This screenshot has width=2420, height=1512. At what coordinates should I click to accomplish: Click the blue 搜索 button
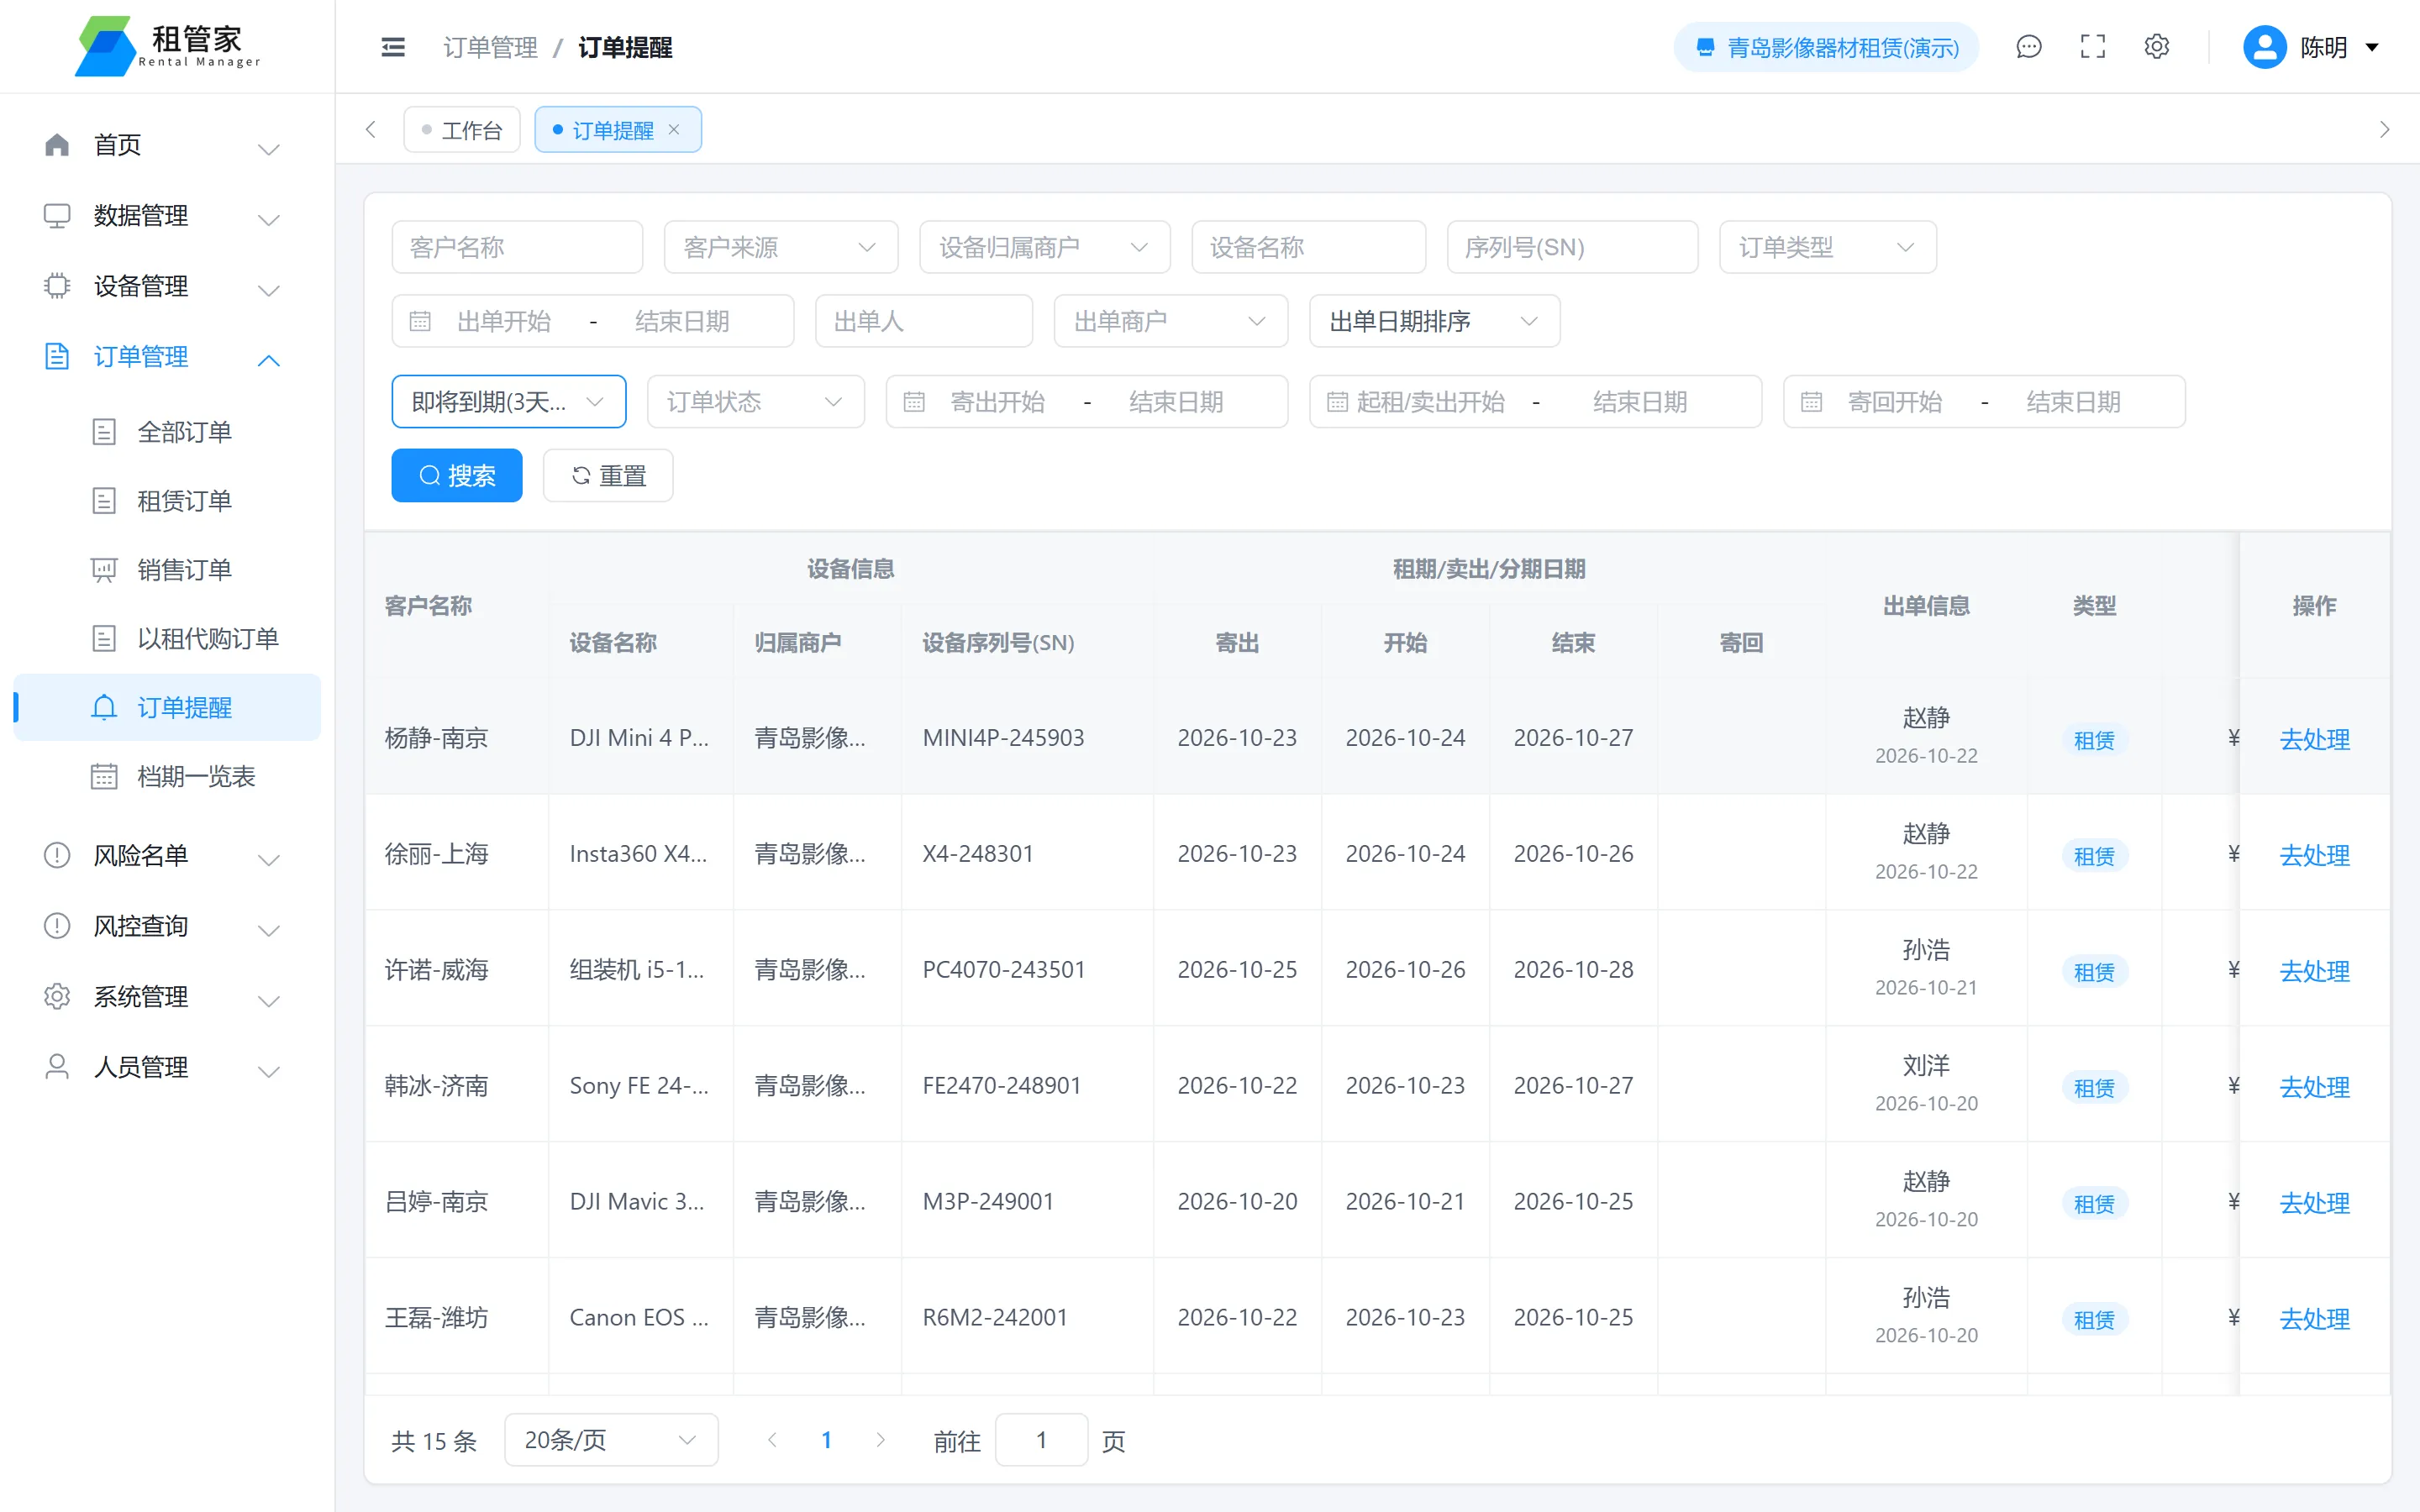(x=457, y=476)
